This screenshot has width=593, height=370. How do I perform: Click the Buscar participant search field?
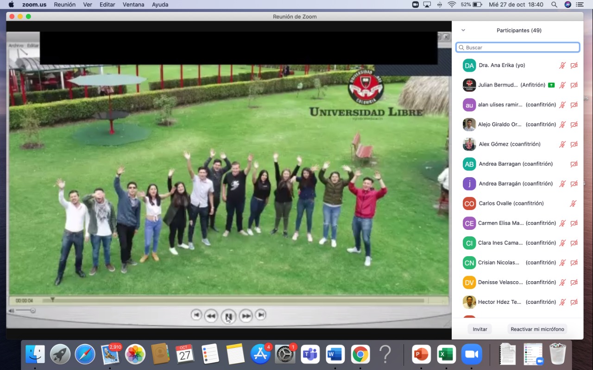pos(517,48)
